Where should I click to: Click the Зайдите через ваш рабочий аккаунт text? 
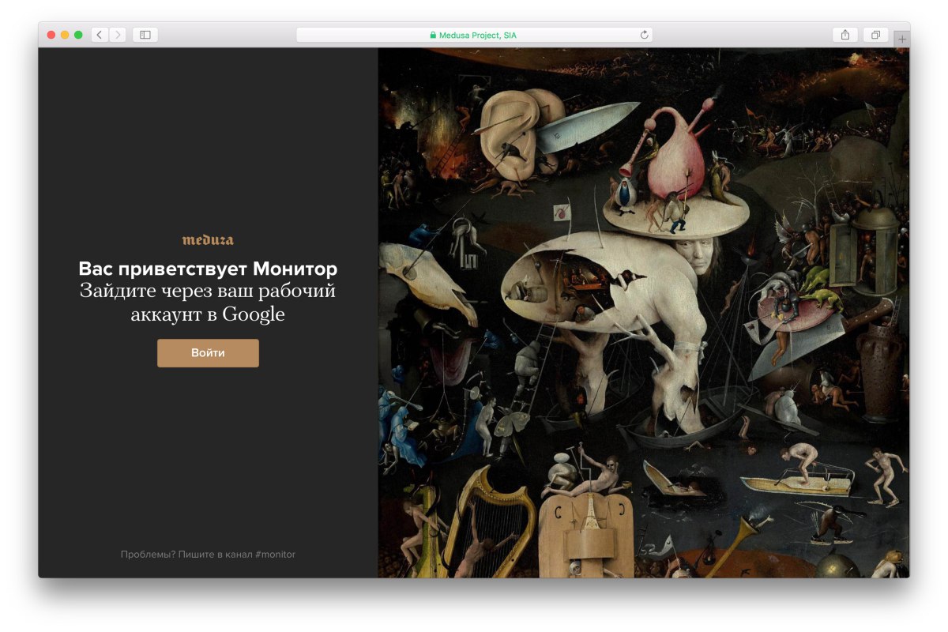[208, 303]
